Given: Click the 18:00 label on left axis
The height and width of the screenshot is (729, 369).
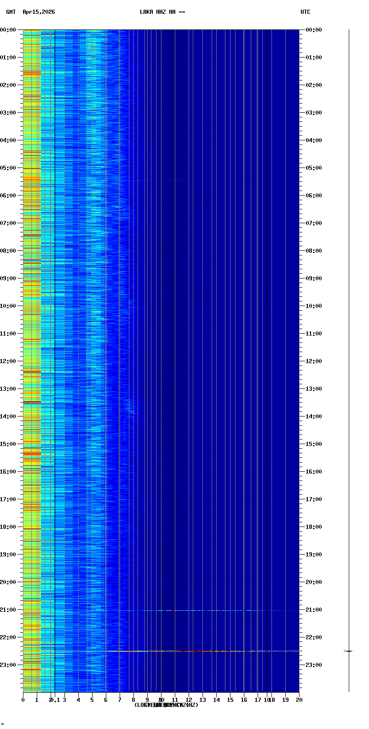Looking at the screenshot, I should [x=8, y=527].
